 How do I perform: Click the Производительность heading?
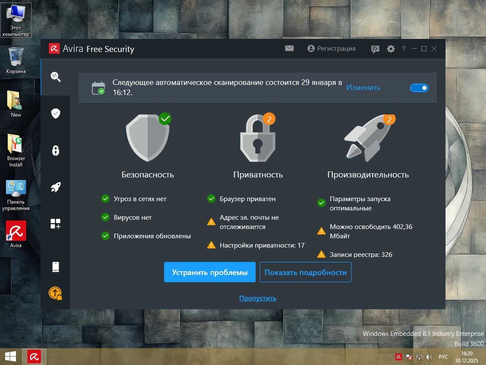[x=368, y=174]
